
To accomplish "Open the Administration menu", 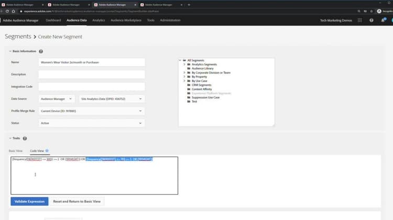I will coord(170,20).
